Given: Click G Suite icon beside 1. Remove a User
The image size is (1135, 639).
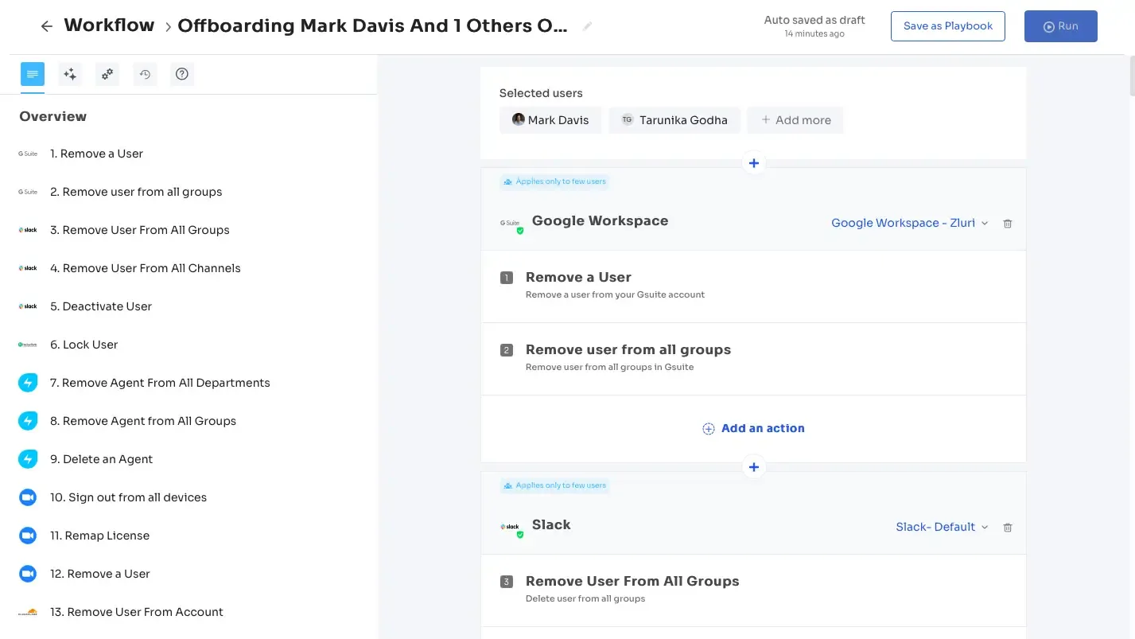Looking at the screenshot, I should pos(28,154).
